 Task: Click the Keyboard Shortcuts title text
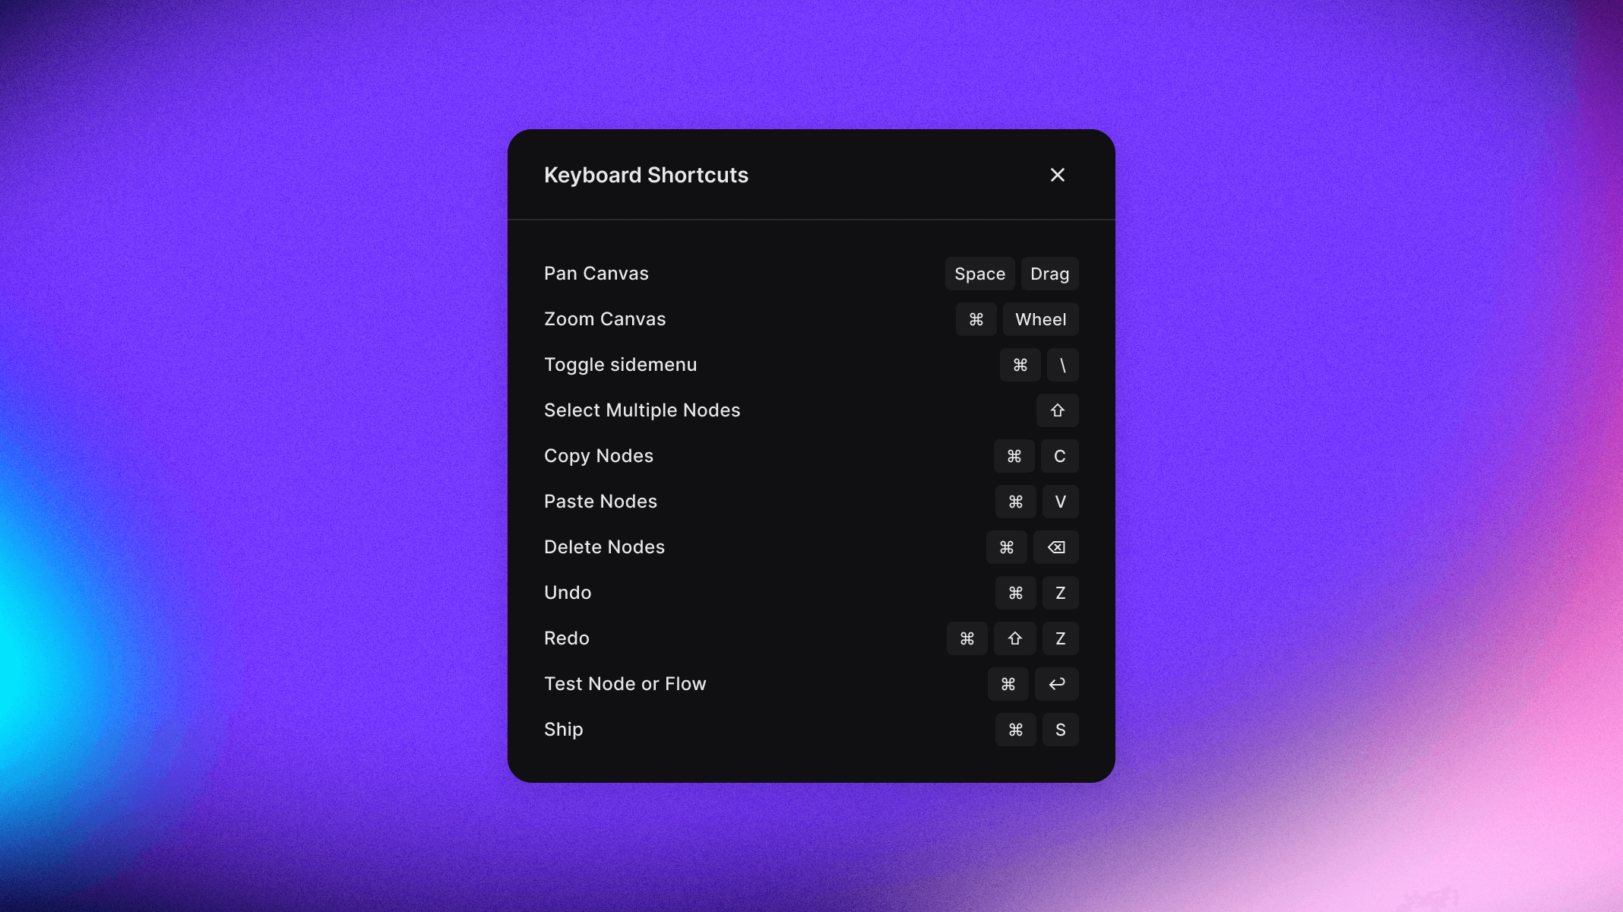(646, 175)
